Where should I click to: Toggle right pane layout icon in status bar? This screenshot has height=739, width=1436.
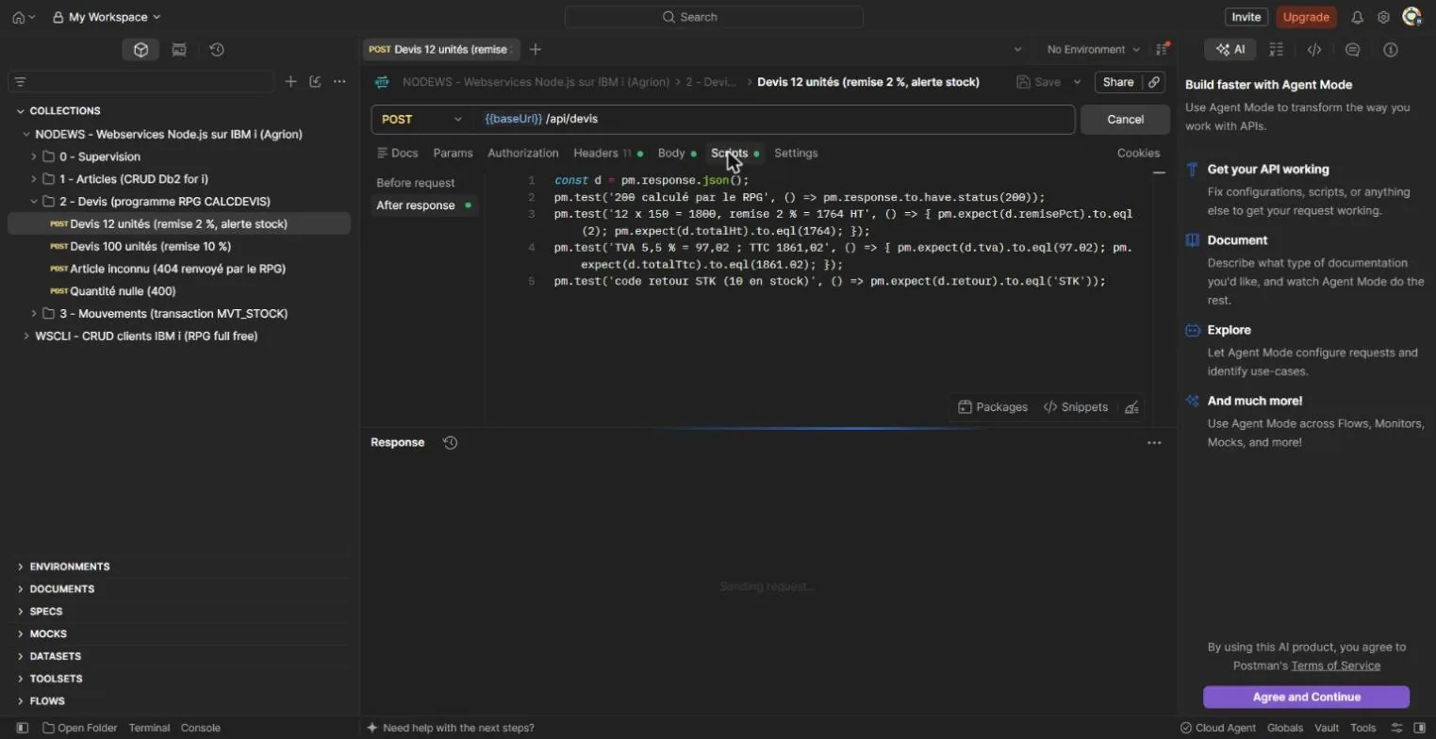click(1419, 728)
